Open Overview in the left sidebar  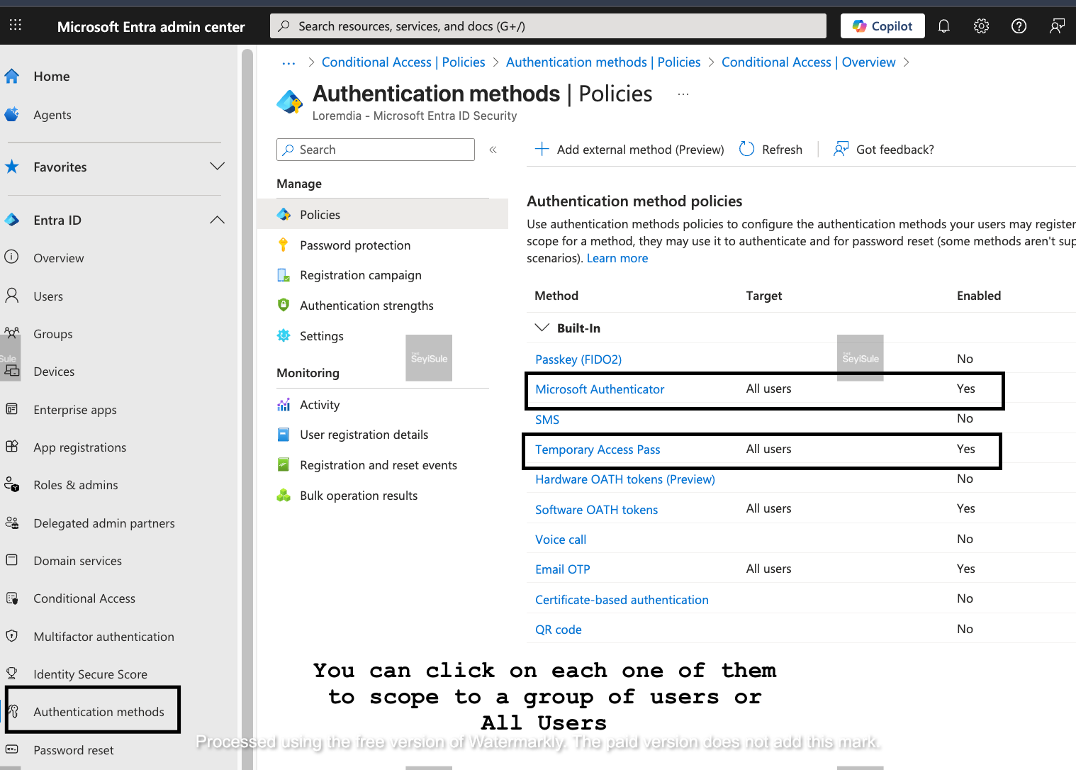58,258
